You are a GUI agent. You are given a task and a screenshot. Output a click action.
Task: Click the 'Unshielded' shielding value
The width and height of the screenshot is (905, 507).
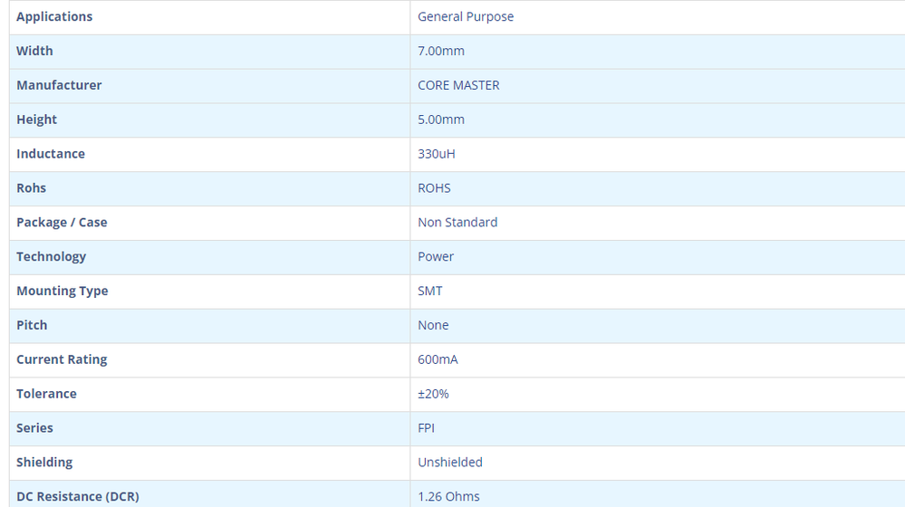click(x=450, y=463)
